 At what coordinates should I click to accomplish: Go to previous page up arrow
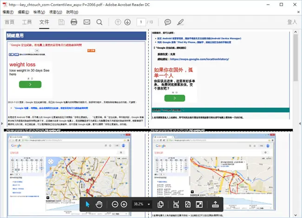(x=118, y=22)
